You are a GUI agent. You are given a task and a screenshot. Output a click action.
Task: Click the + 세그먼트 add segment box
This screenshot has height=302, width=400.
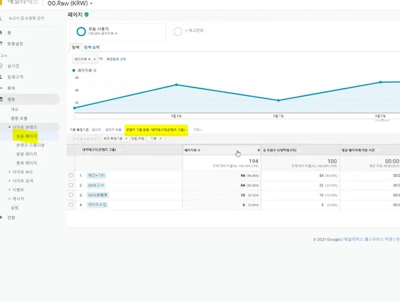(194, 31)
